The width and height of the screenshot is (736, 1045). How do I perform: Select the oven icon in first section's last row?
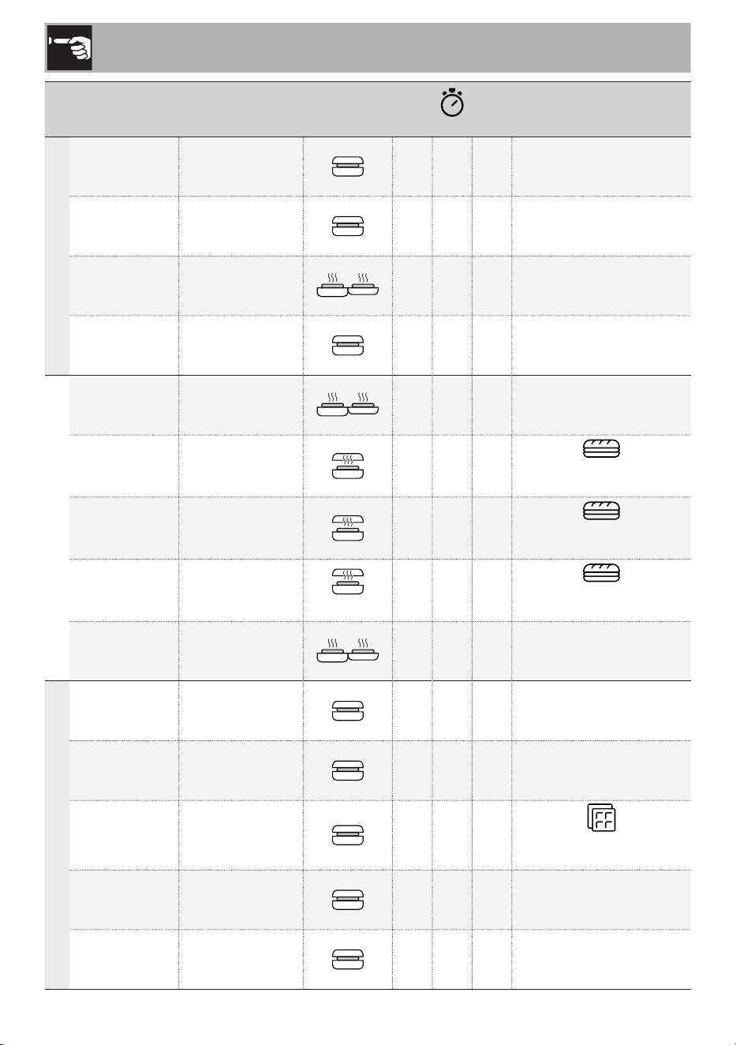[x=348, y=345]
